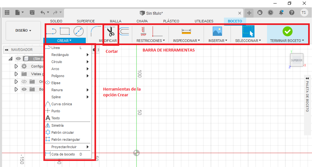Open the TS user profile avatar
This screenshot has width=312, height=167.
tap(304, 13)
